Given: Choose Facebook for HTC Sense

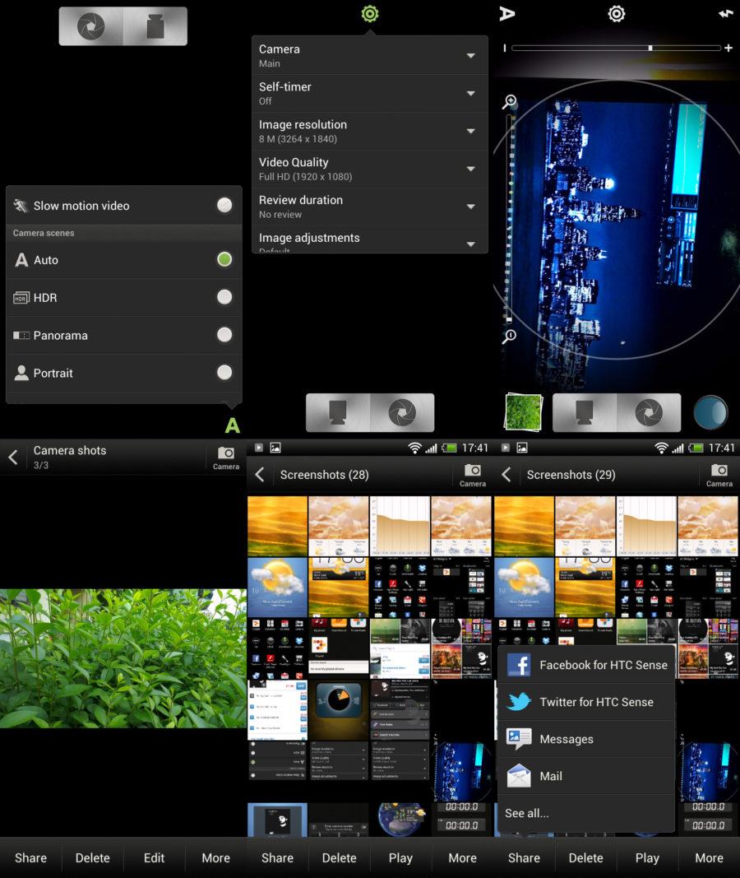Looking at the screenshot, I should (x=586, y=665).
